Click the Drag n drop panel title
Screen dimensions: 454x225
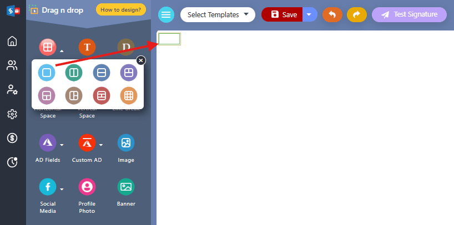pyautogui.click(x=62, y=11)
